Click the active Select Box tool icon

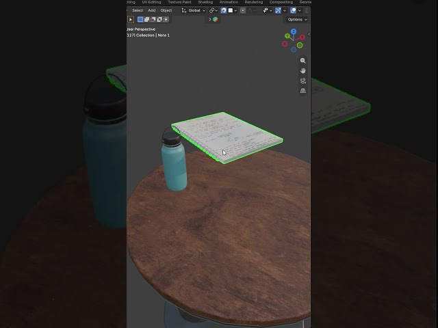tap(131, 19)
